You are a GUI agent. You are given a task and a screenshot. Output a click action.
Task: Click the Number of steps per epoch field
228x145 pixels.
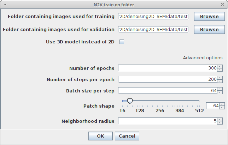click(x=168, y=79)
